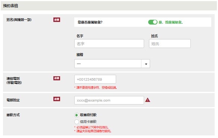Viewport: 218px width, 138px height.
Task: Click the first name (名字) input field
Action: 109,44
